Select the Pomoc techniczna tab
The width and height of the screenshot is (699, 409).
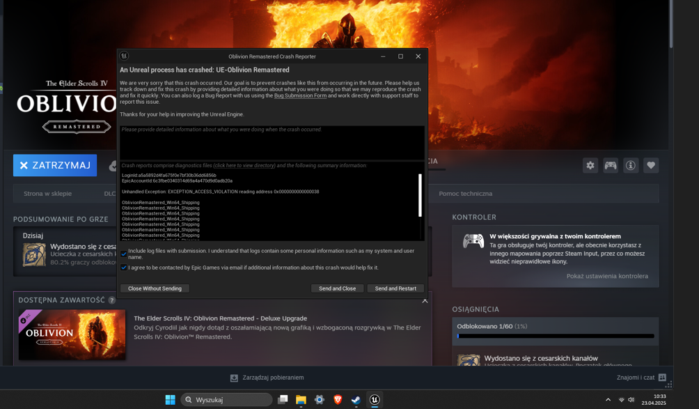(465, 194)
